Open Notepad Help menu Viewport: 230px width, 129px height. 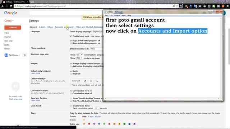point(129,15)
